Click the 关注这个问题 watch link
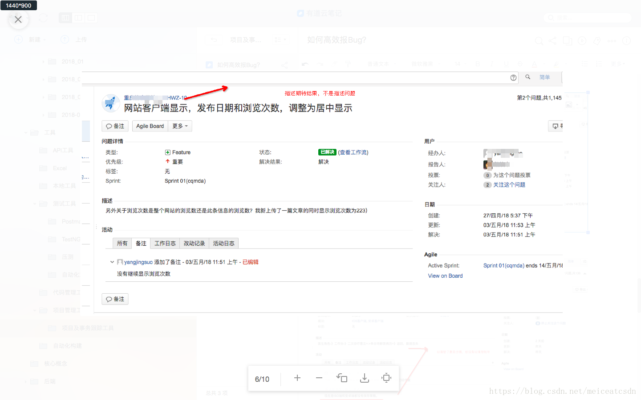 (x=509, y=185)
